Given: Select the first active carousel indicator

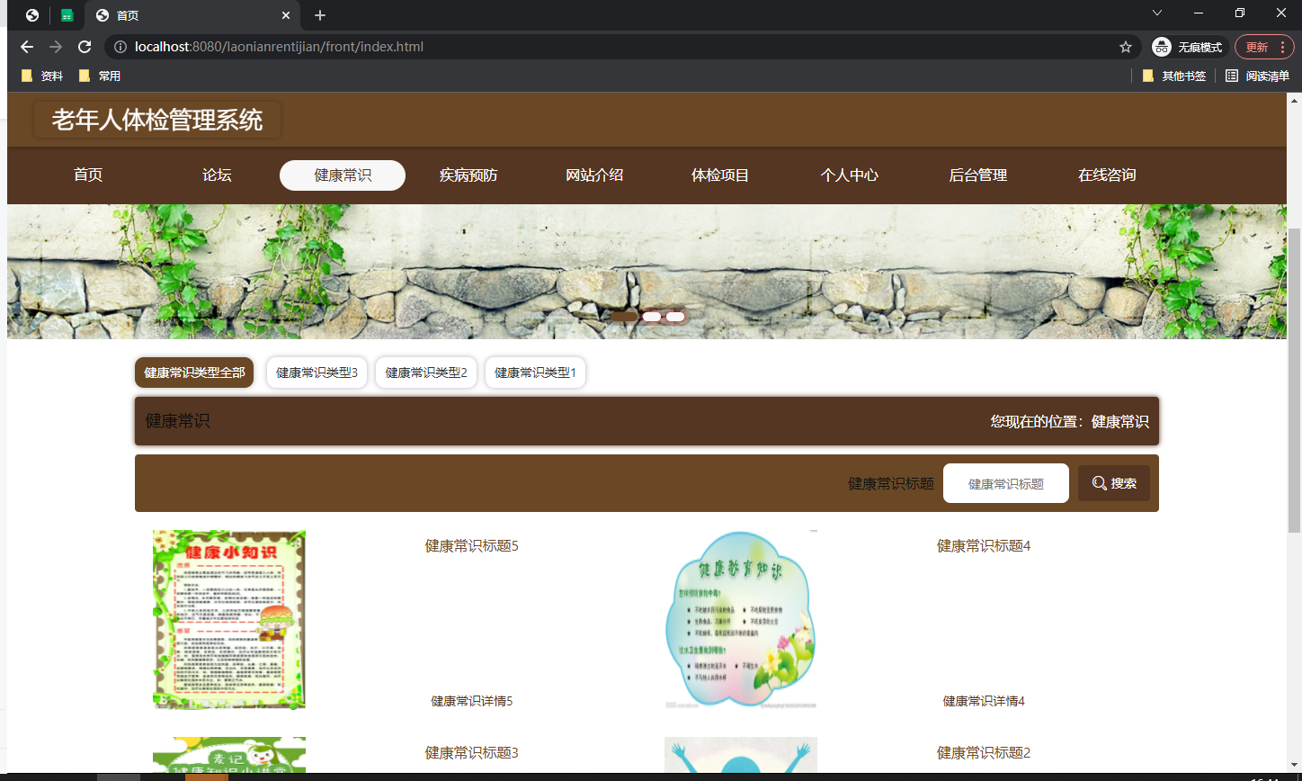Looking at the screenshot, I should coord(624,317).
